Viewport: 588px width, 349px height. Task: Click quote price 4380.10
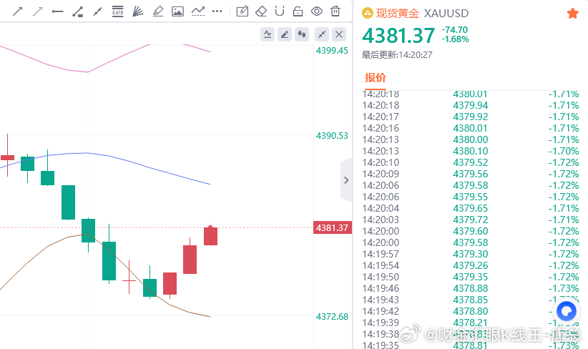(471, 151)
